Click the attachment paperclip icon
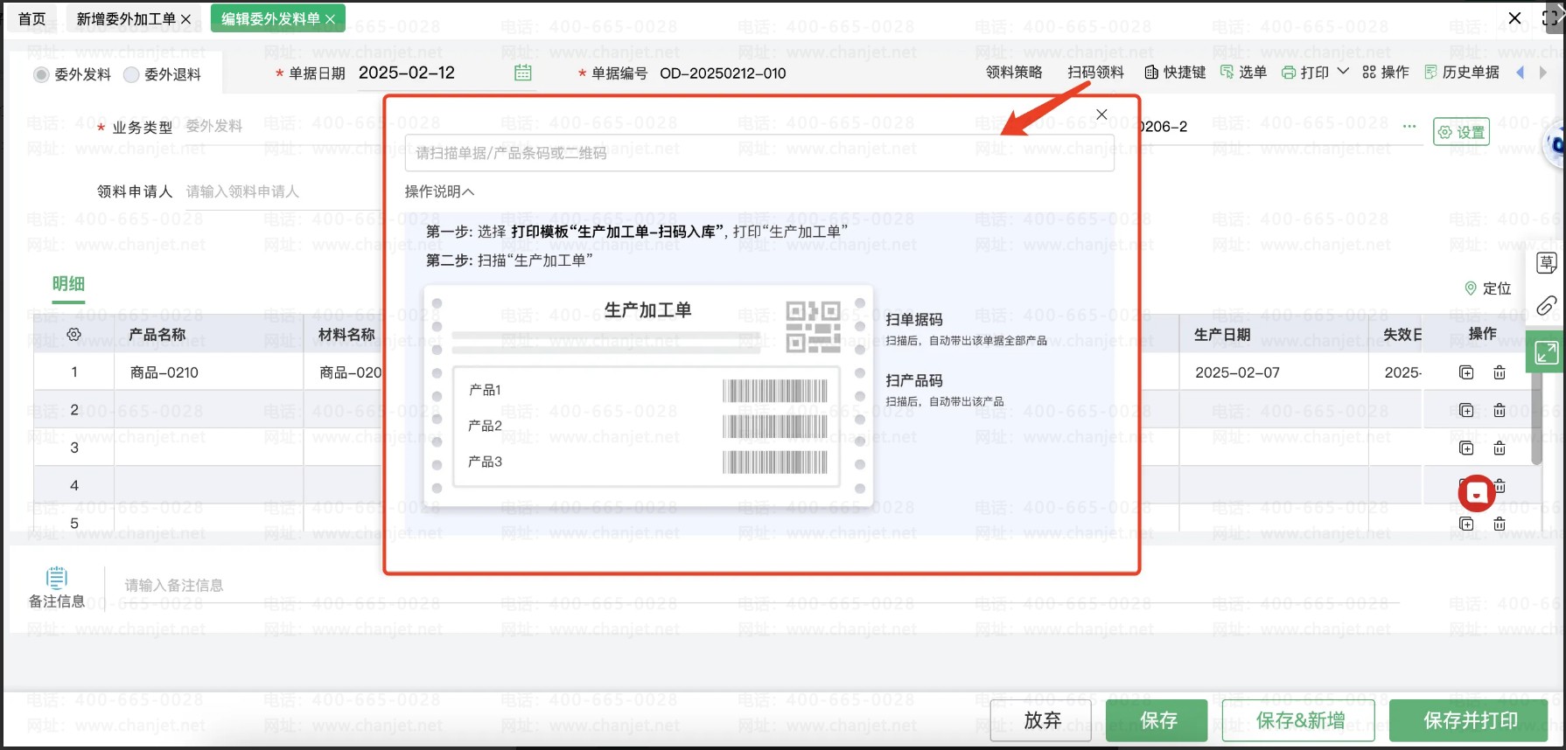 [1546, 305]
